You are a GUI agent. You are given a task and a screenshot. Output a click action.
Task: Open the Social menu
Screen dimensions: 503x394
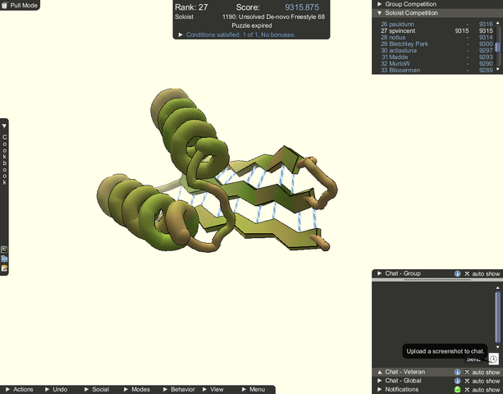pos(97,389)
